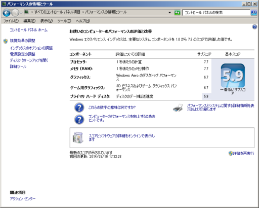The width and height of the screenshot is (259, 208).
Task: Click the green refresh button
Action: pyautogui.click(x=177, y=13)
